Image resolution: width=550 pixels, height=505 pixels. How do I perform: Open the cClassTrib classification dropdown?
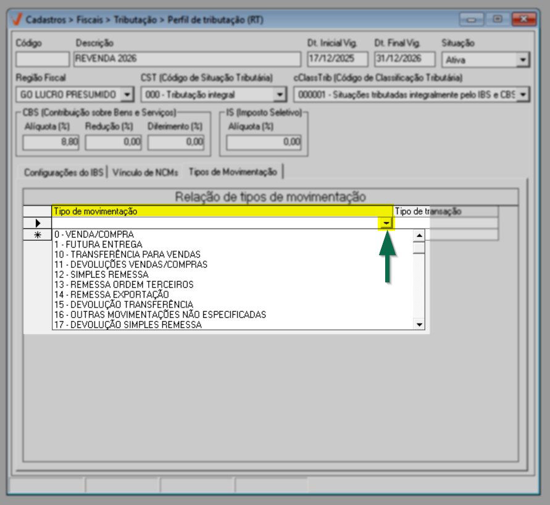click(x=523, y=94)
